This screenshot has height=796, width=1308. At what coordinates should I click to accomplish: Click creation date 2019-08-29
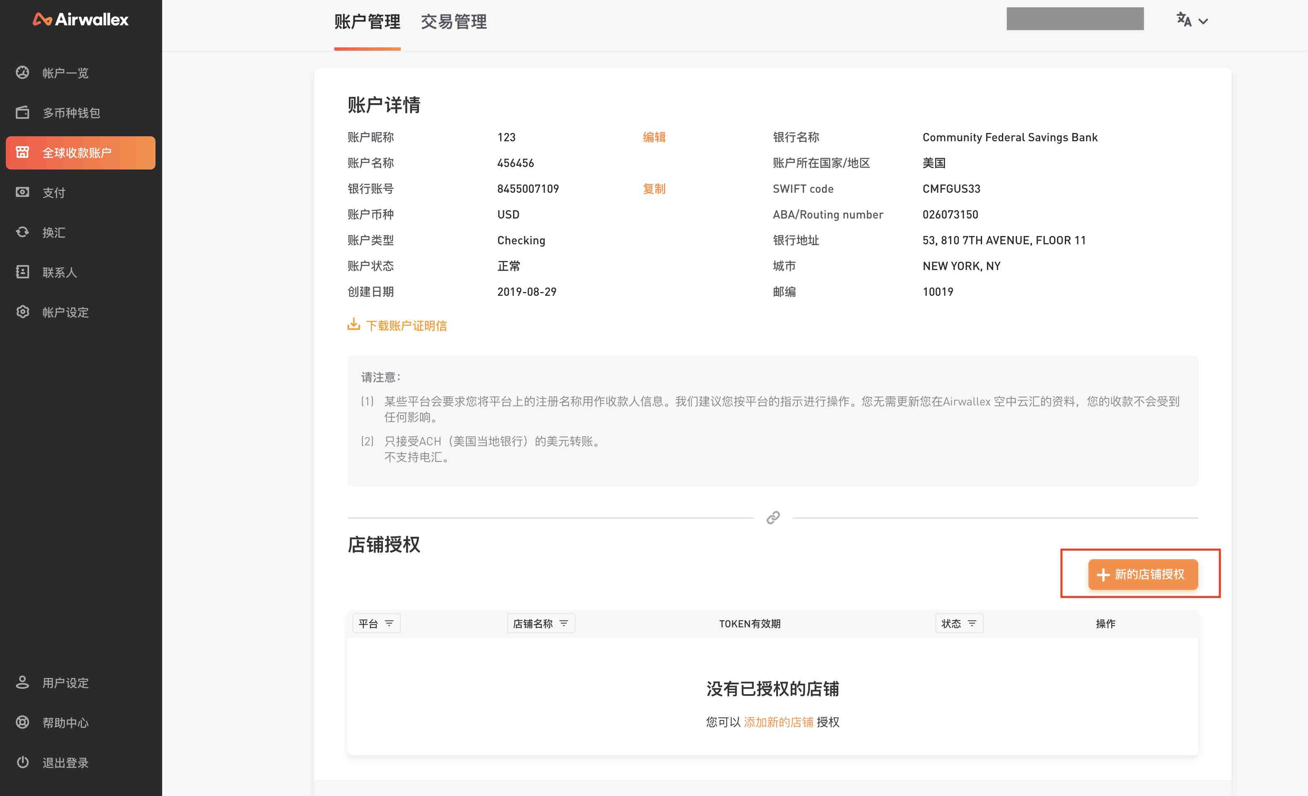527,292
